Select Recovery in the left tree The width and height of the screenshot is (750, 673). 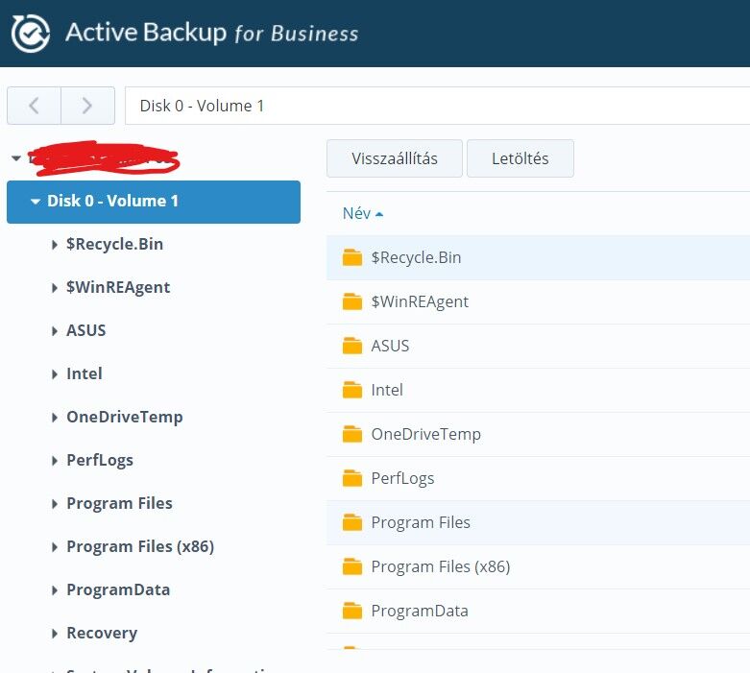pyautogui.click(x=102, y=633)
